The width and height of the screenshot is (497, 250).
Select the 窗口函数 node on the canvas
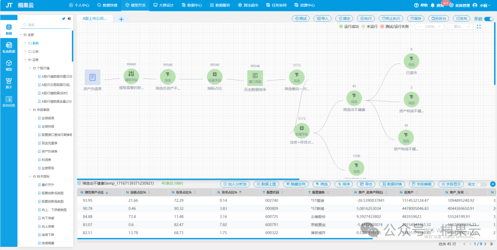click(x=255, y=78)
